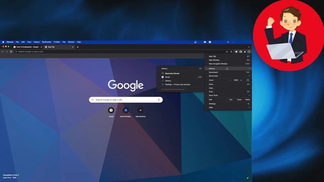Image resolution: width=324 pixels, height=182 pixels.
Task: Expand History submenu in Chrome menu
Action: pyautogui.click(x=228, y=69)
